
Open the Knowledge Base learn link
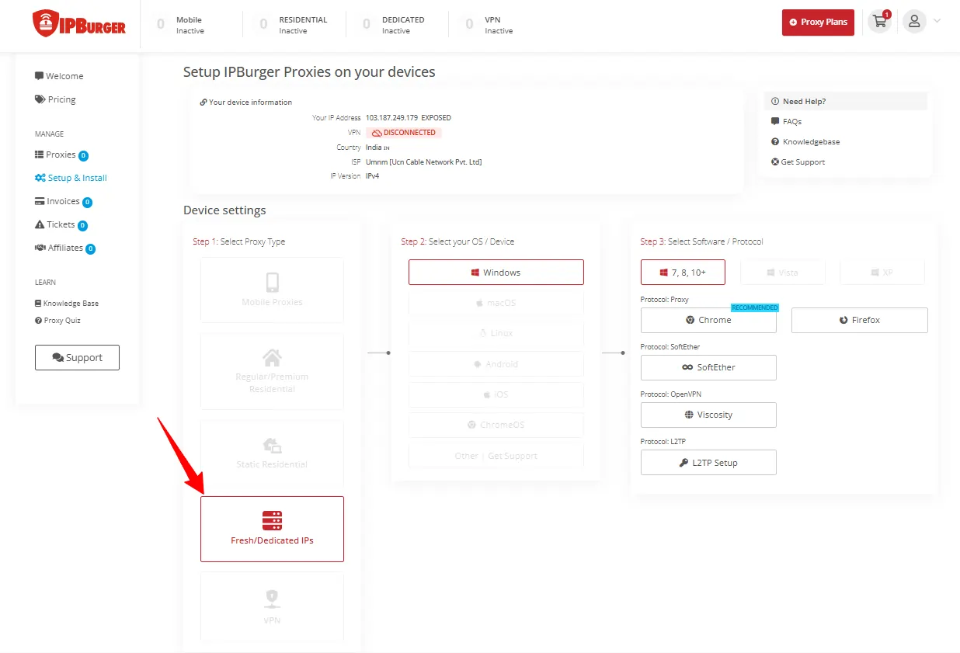point(67,304)
